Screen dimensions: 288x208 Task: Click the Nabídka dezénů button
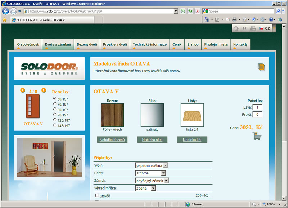pyautogui.click(x=112, y=140)
